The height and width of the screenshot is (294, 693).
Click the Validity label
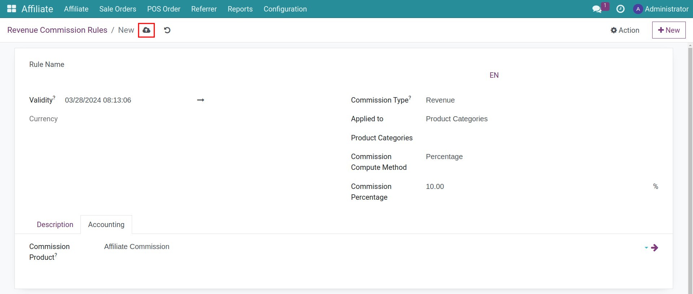[x=42, y=100]
